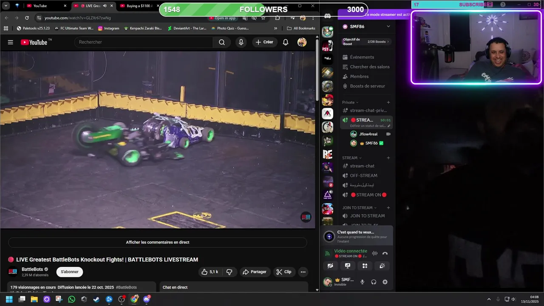This screenshot has width=544, height=306.
Task: Open the Instagram bookmark
Action: (109, 28)
